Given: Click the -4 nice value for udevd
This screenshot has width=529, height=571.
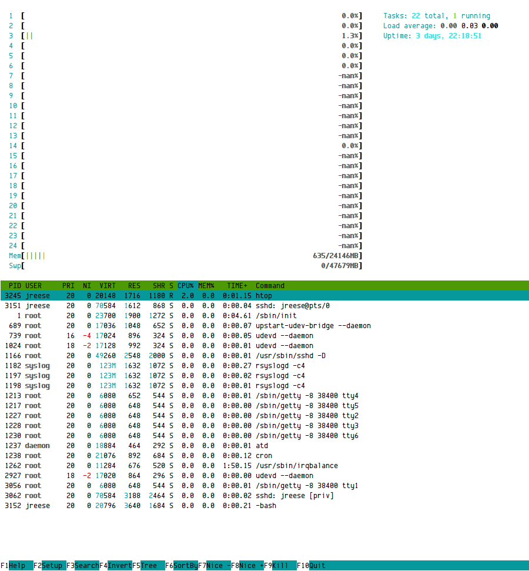Looking at the screenshot, I should click(x=86, y=336).
